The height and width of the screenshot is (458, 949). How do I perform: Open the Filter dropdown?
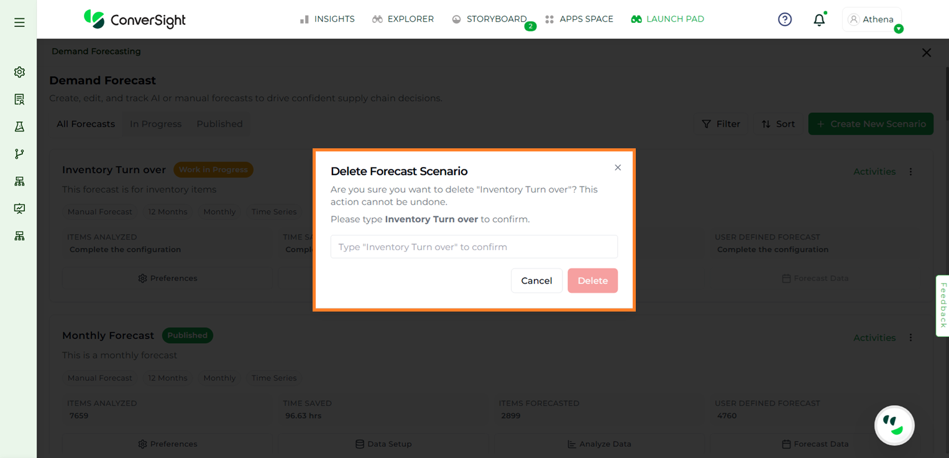(721, 124)
